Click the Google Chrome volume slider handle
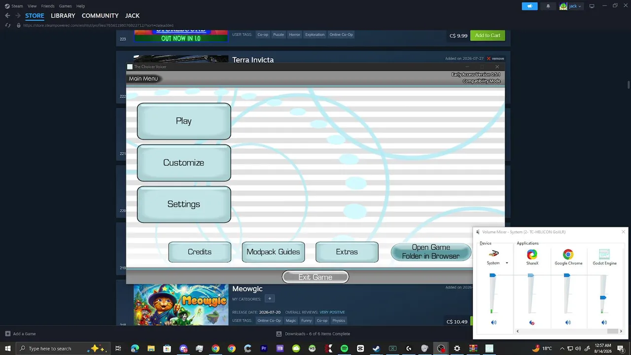The width and height of the screenshot is (631, 355). pyautogui.click(x=567, y=276)
